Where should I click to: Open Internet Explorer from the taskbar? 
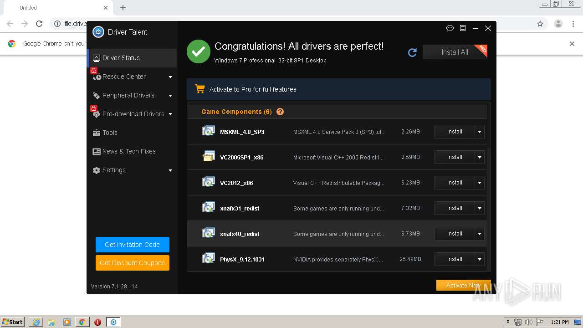[x=36, y=322]
